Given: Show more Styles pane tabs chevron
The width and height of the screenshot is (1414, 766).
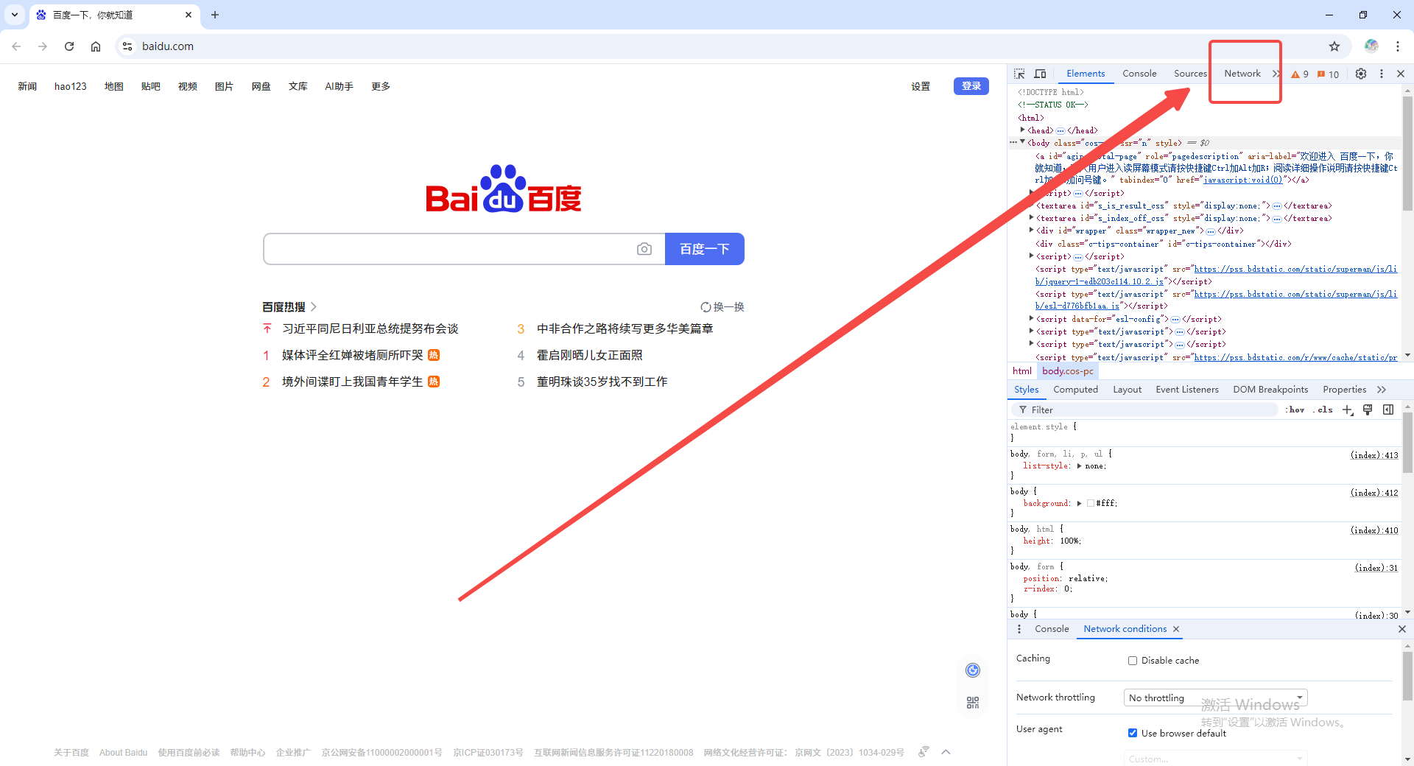Looking at the screenshot, I should pyautogui.click(x=1382, y=390).
